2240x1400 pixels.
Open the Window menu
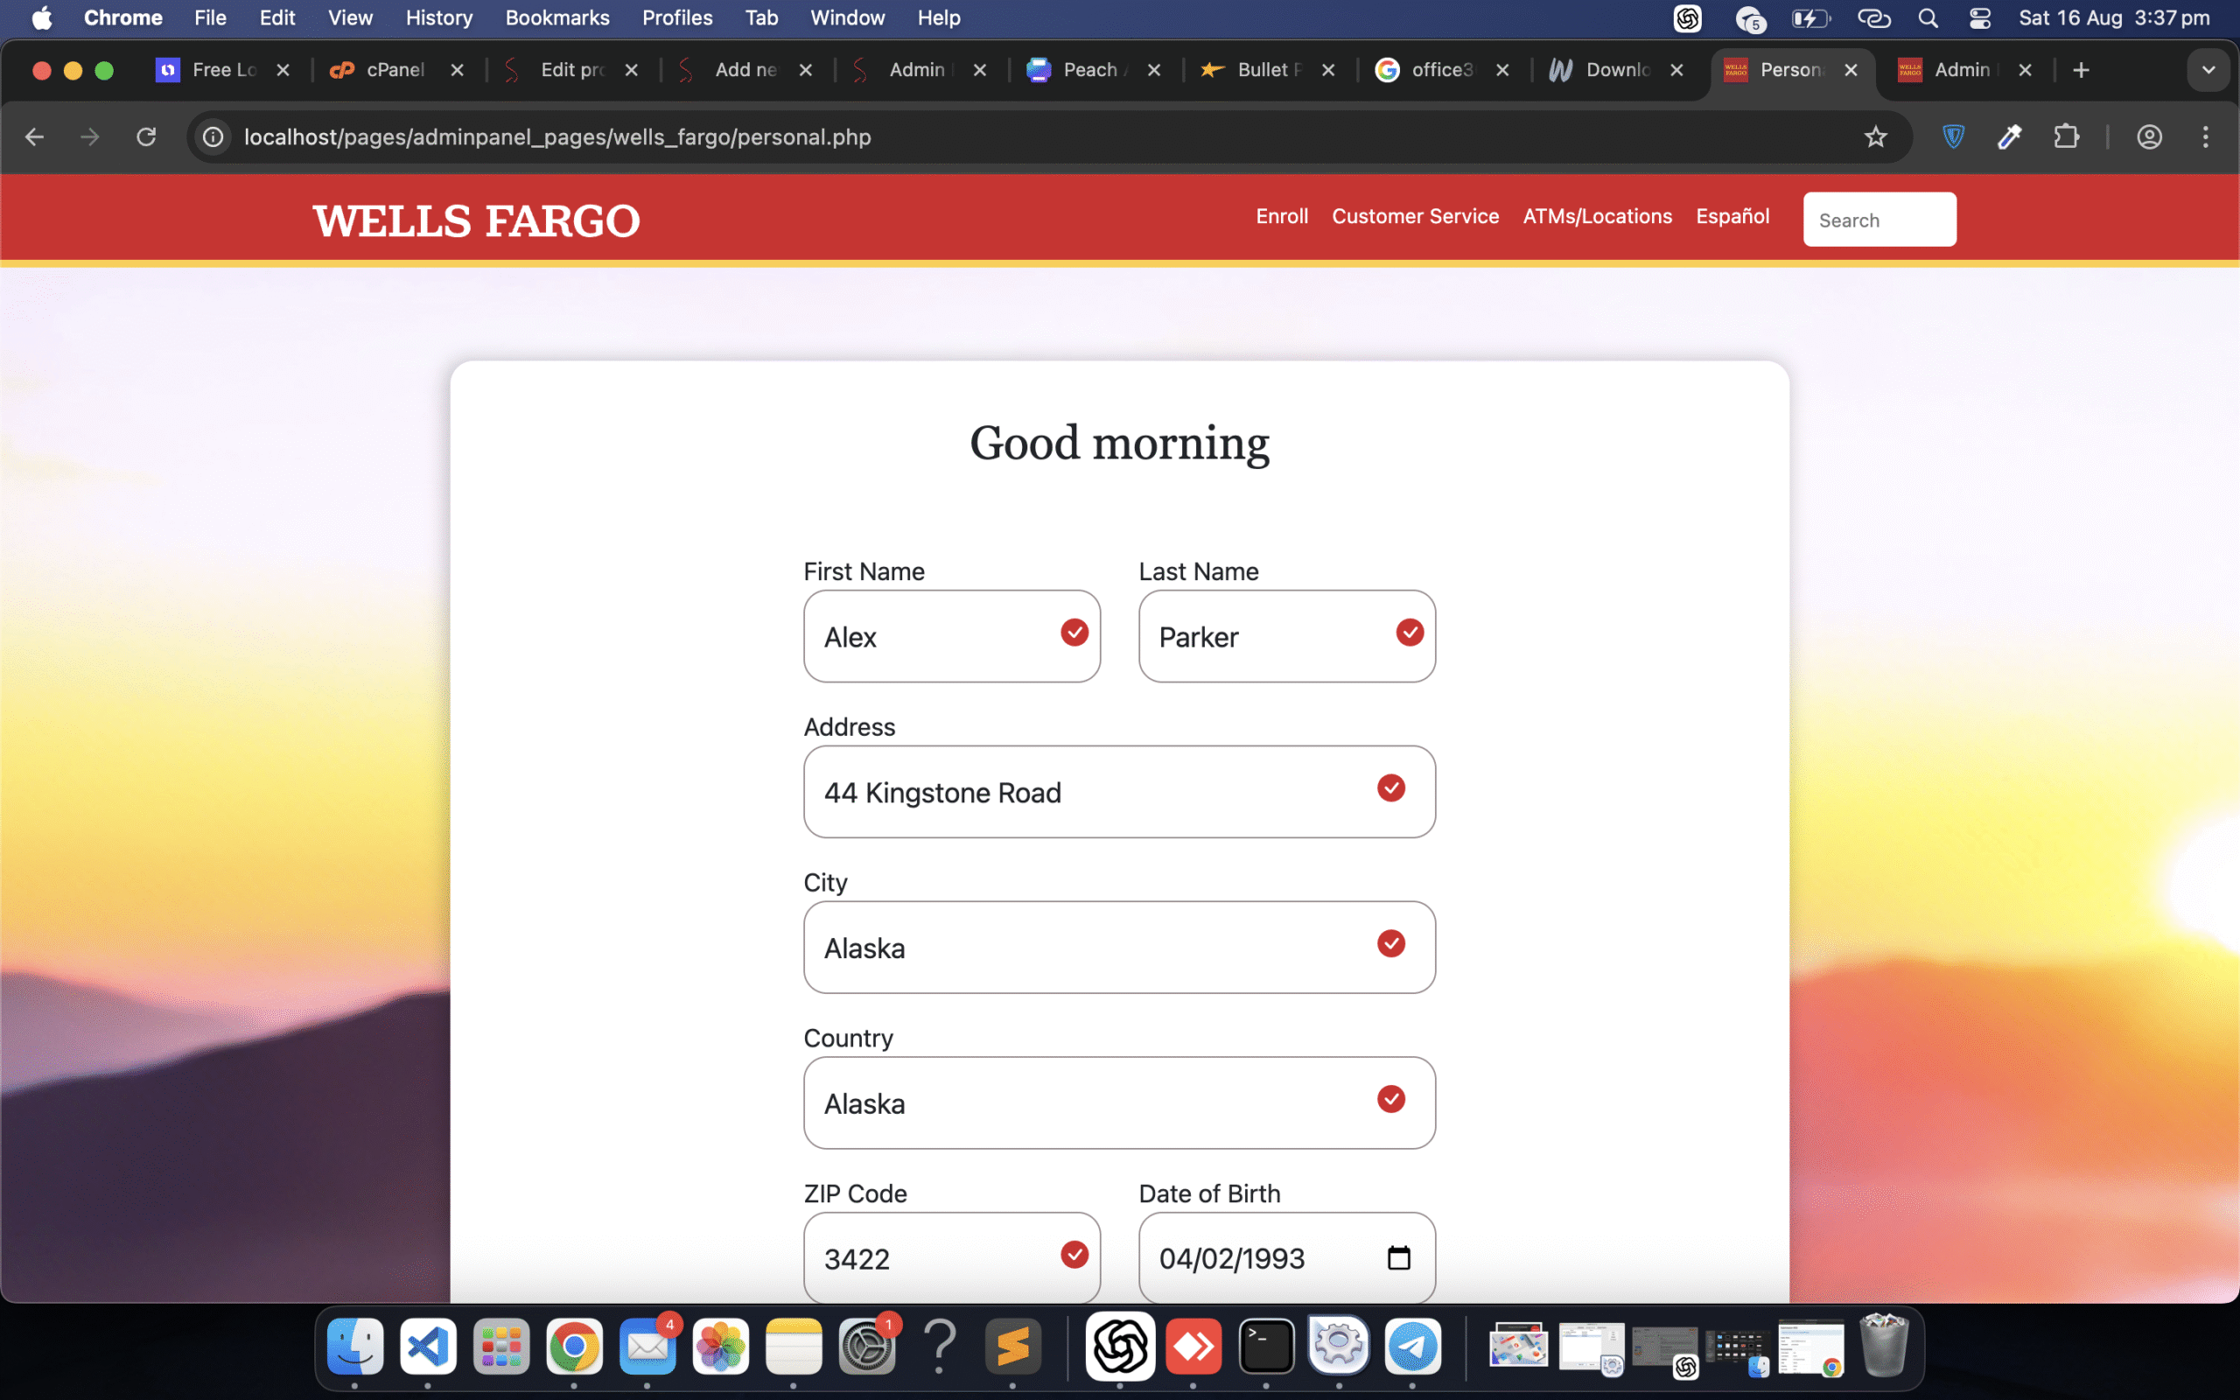847,18
